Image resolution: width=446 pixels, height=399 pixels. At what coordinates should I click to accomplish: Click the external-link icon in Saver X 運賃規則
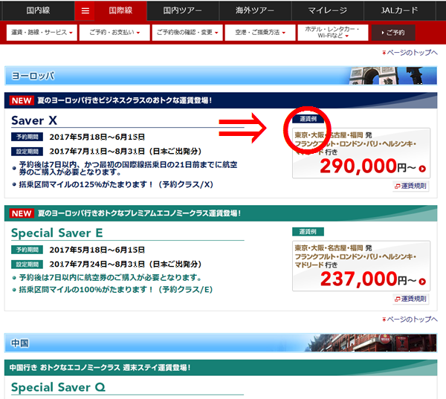[398, 186]
